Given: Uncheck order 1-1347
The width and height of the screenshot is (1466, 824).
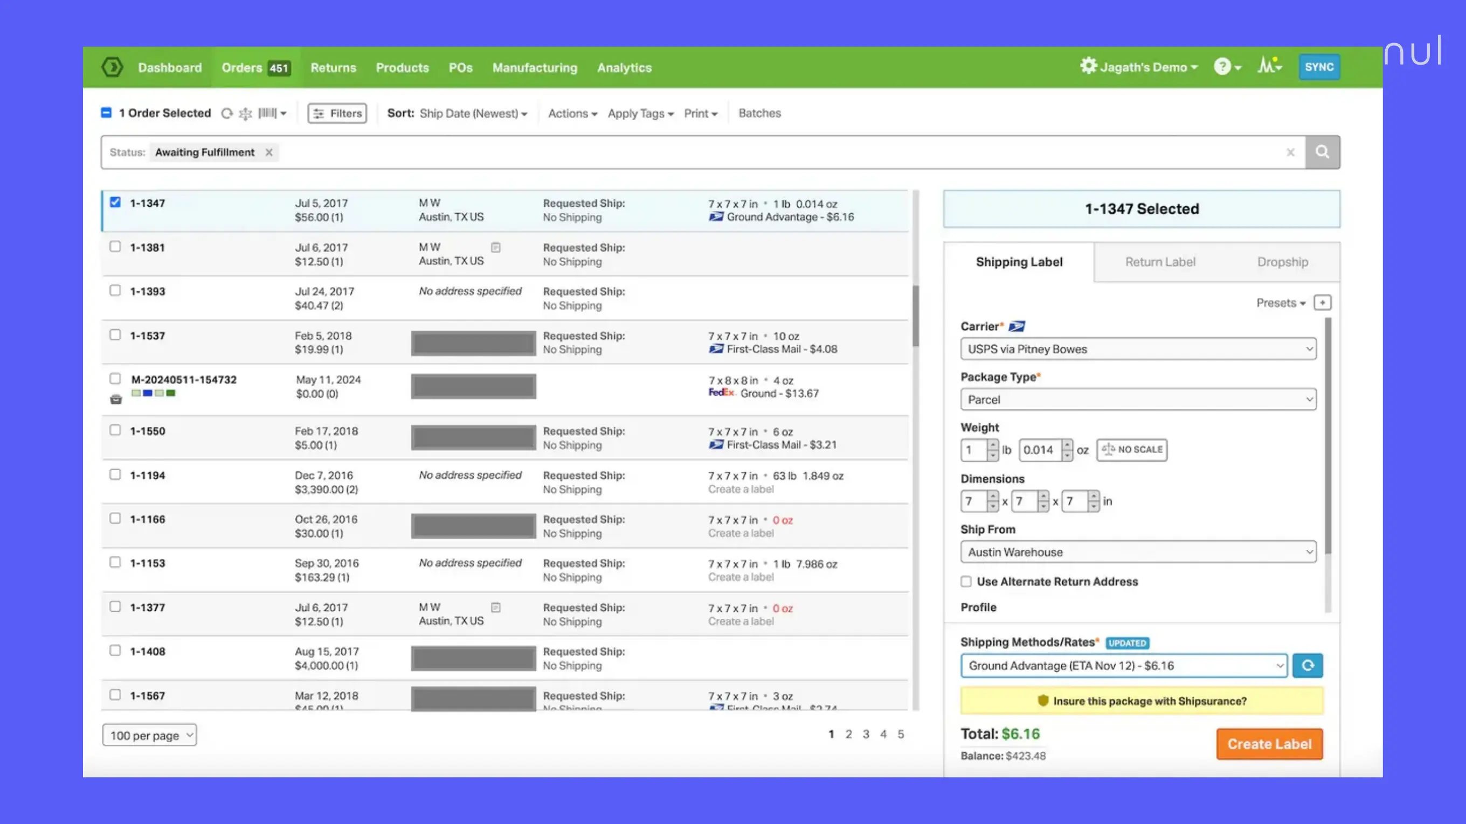Looking at the screenshot, I should tap(115, 202).
